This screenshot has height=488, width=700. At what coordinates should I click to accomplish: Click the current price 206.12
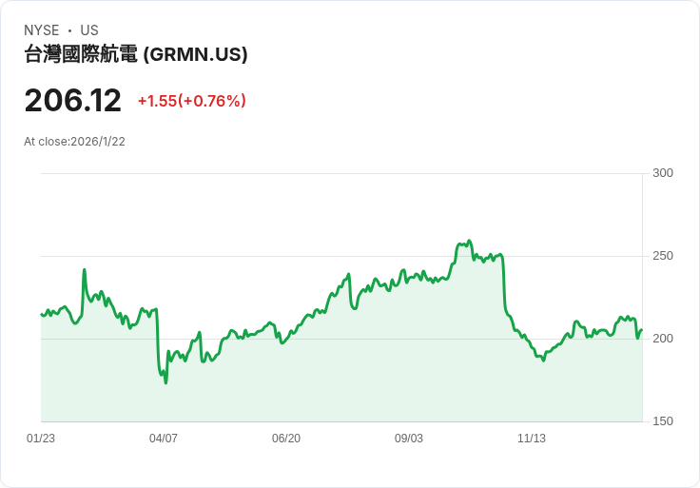[73, 101]
